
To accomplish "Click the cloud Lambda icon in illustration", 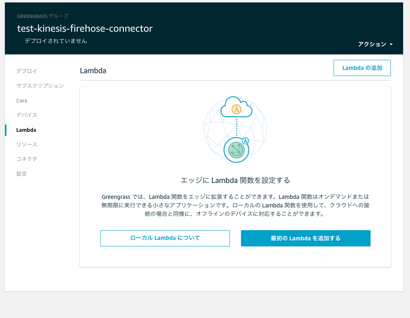I will click(236, 107).
